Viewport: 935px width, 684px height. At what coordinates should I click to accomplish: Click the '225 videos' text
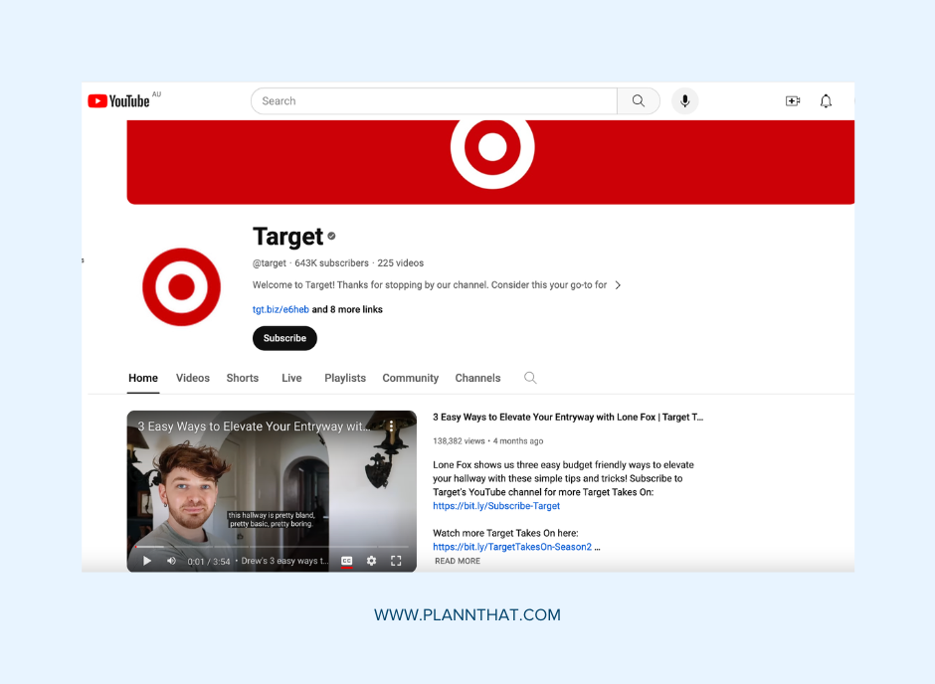[x=401, y=262]
